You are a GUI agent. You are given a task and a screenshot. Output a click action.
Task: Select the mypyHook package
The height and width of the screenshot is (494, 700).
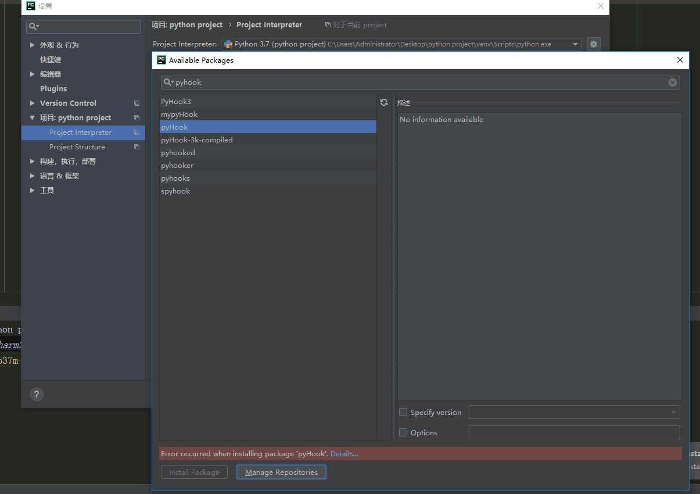tap(268, 114)
